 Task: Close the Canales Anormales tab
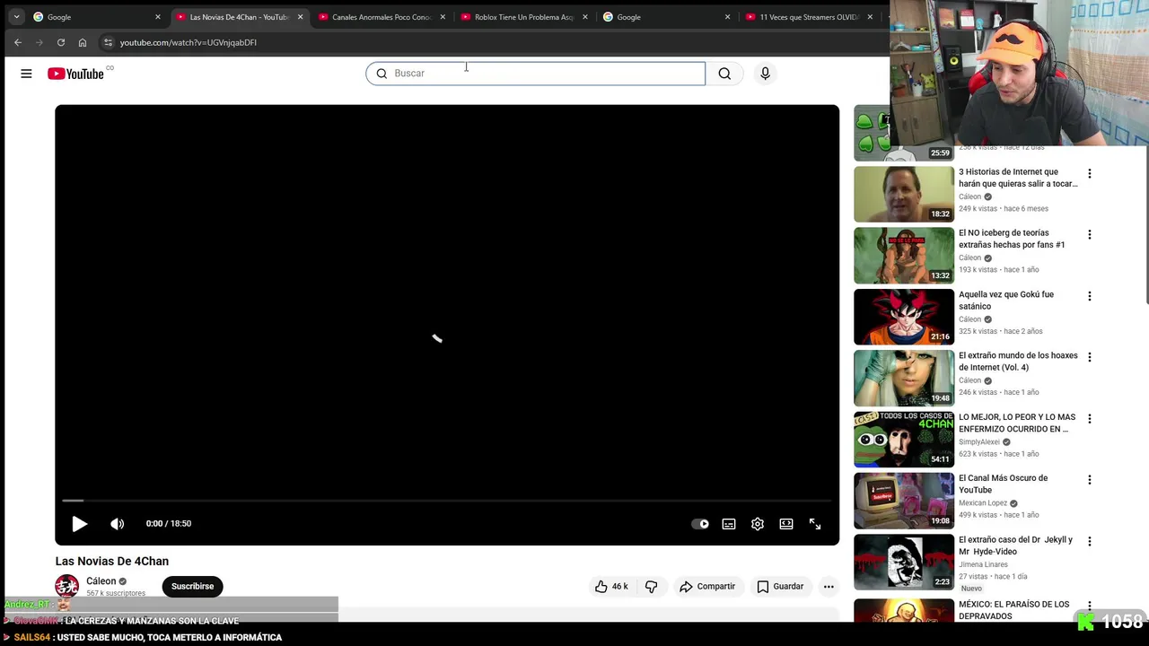tap(443, 17)
